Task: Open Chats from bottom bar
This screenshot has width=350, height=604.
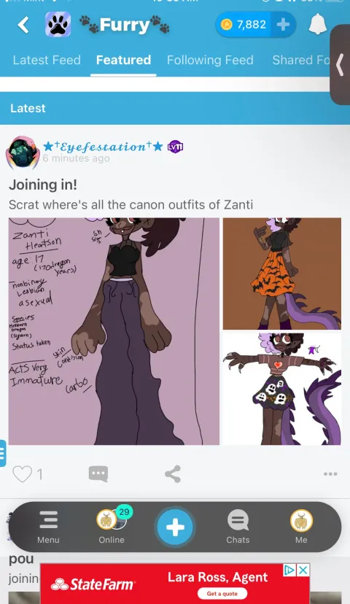Action: [238, 527]
